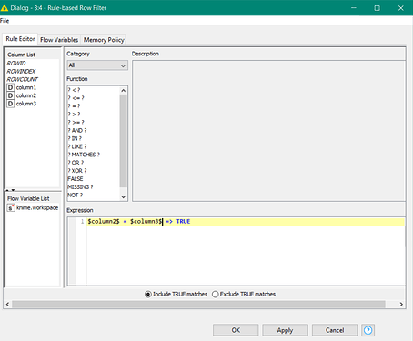
Task: Click the knime.workspace string variable icon
Action: (x=11, y=207)
